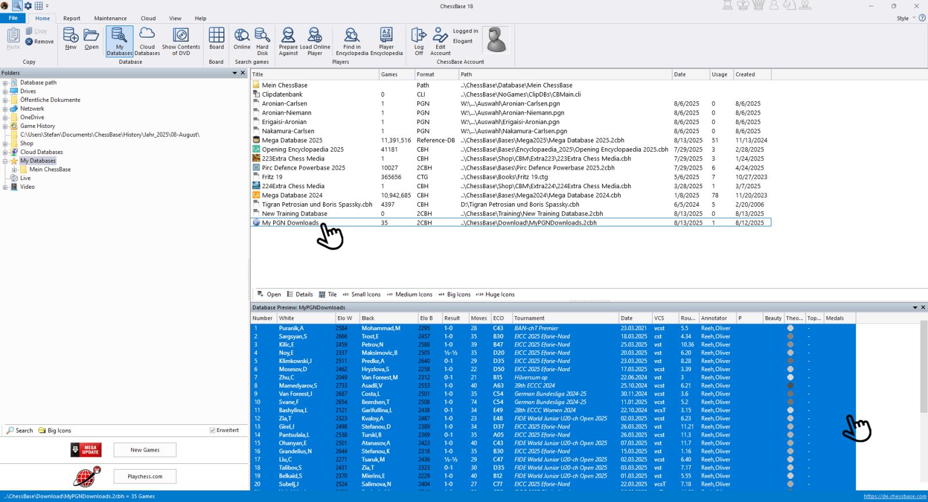Image resolution: width=928 pixels, height=502 pixels.
Task: Search games on Hard Disk
Action: click(x=262, y=41)
